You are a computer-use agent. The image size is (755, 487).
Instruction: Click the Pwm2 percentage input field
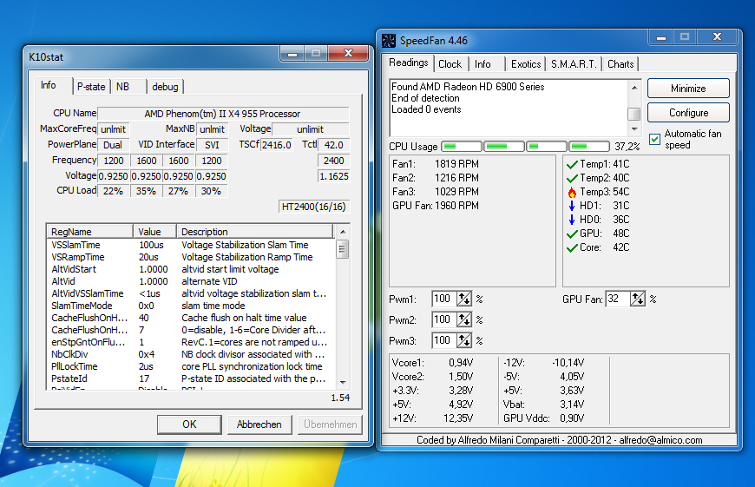pos(444,319)
